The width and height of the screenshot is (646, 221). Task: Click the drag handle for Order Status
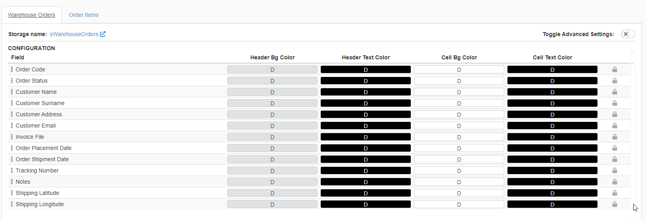(x=12, y=81)
